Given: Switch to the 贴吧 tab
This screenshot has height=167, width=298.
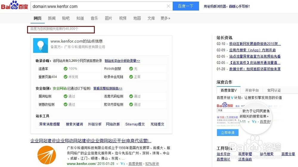Looking at the screenshot, I should (66, 18).
